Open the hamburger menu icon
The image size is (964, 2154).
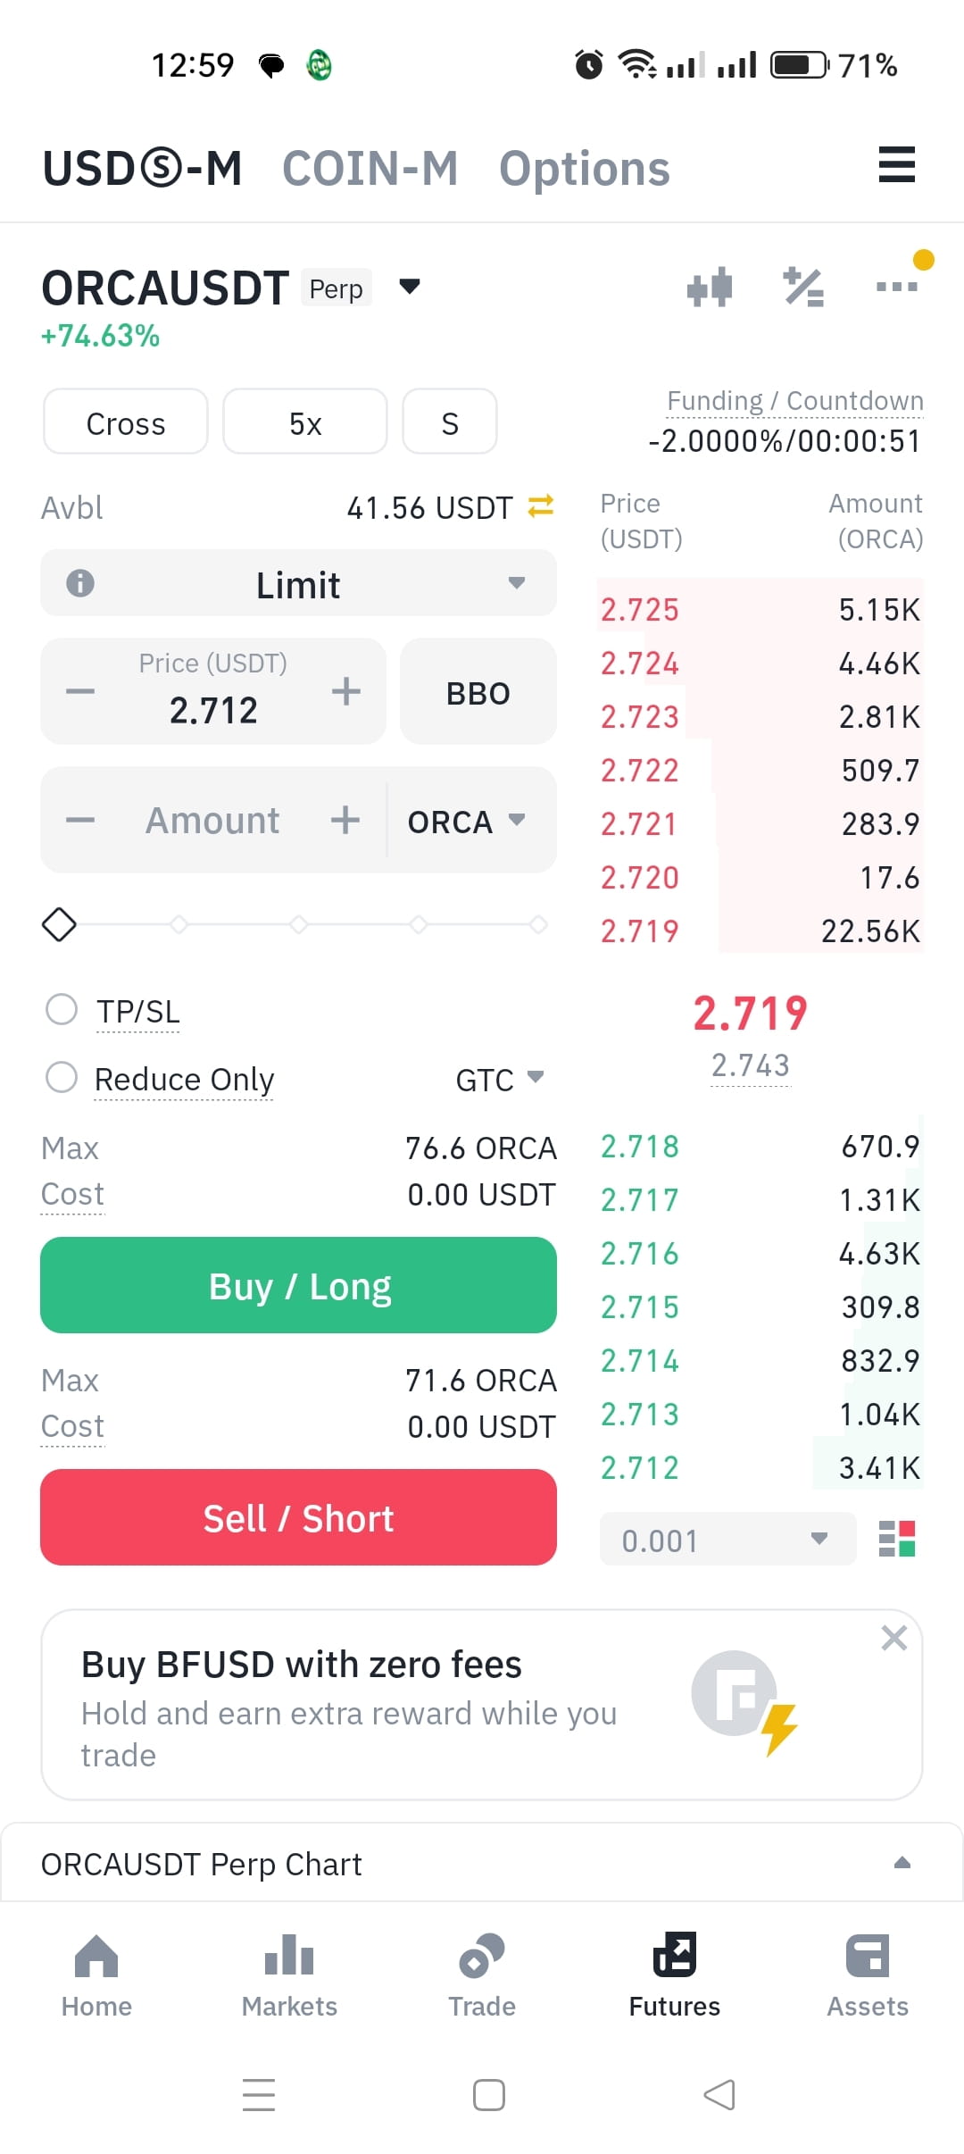tap(896, 165)
